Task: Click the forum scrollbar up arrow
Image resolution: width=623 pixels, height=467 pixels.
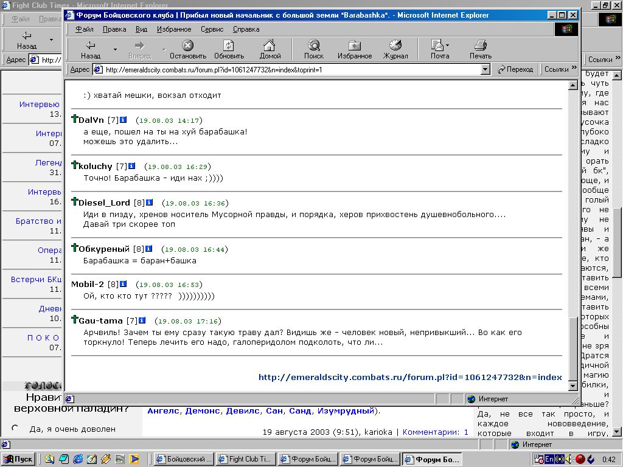Action: [573, 85]
